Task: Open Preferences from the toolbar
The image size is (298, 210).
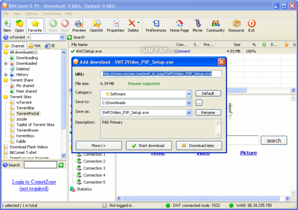Action: (x=156, y=26)
